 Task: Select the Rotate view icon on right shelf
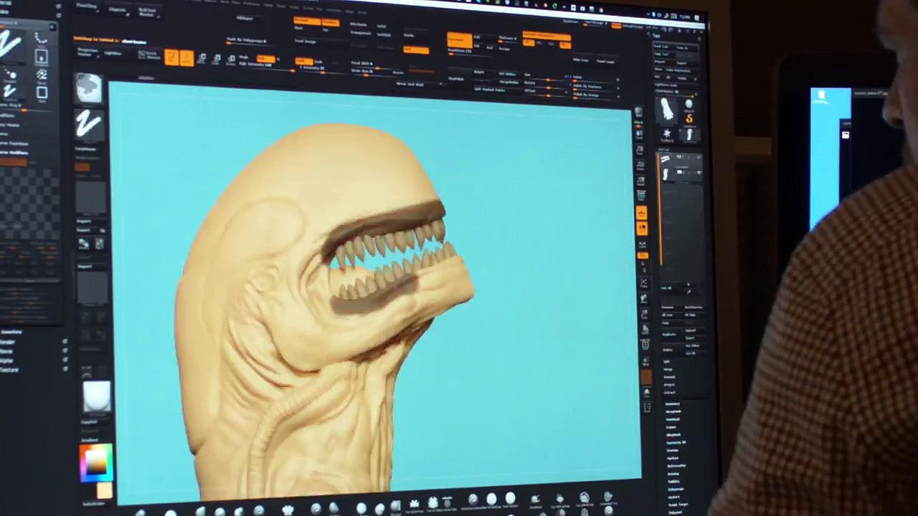click(x=645, y=330)
